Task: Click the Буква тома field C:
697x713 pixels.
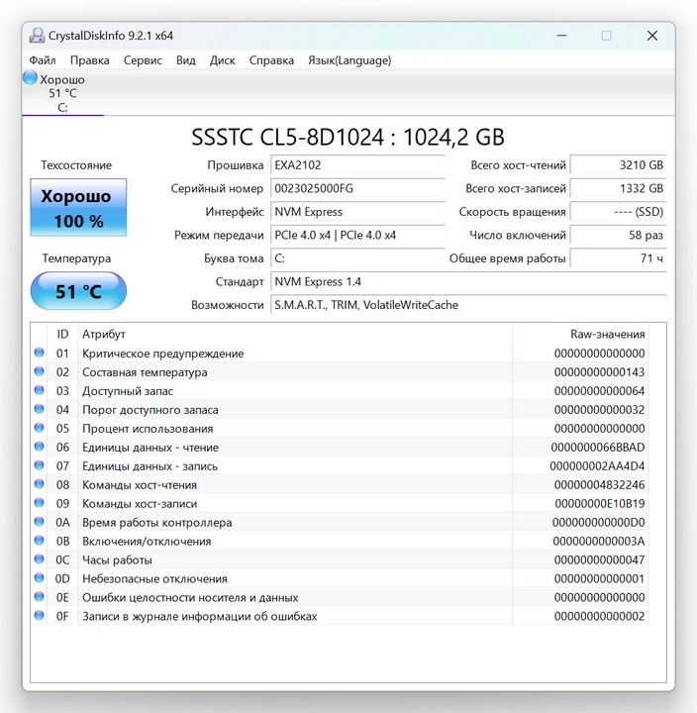Action: (x=357, y=258)
